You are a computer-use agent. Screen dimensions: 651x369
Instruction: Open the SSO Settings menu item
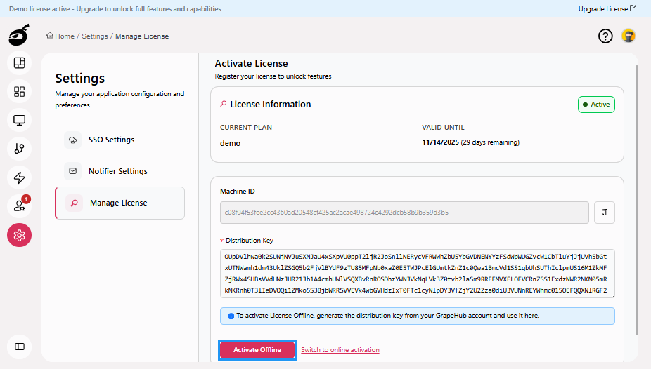[120, 140]
